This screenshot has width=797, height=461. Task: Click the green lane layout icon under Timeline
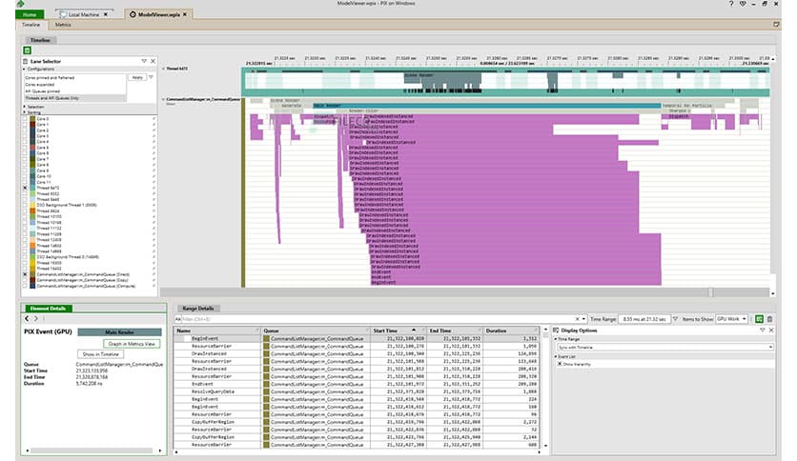[x=26, y=50]
